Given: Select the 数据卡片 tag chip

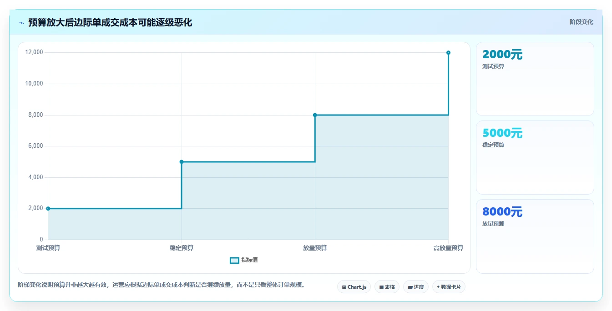Looking at the screenshot, I should [449, 287].
